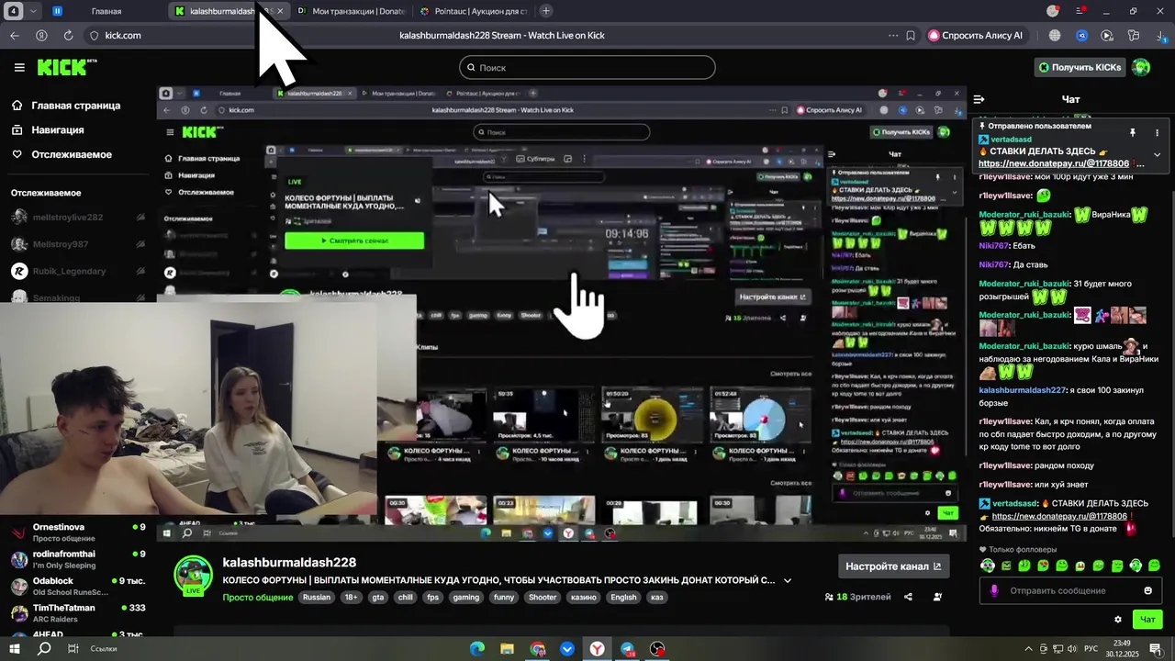Open File Explorer from taskbar
The height and width of the screenshot is (661, 1175).
click(x=507, y=648)
